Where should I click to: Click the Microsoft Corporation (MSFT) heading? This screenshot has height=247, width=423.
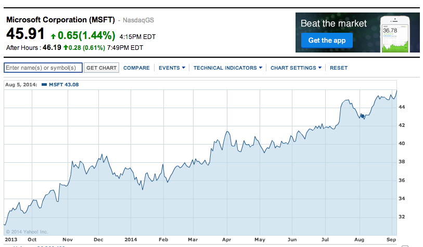[60, 20]
